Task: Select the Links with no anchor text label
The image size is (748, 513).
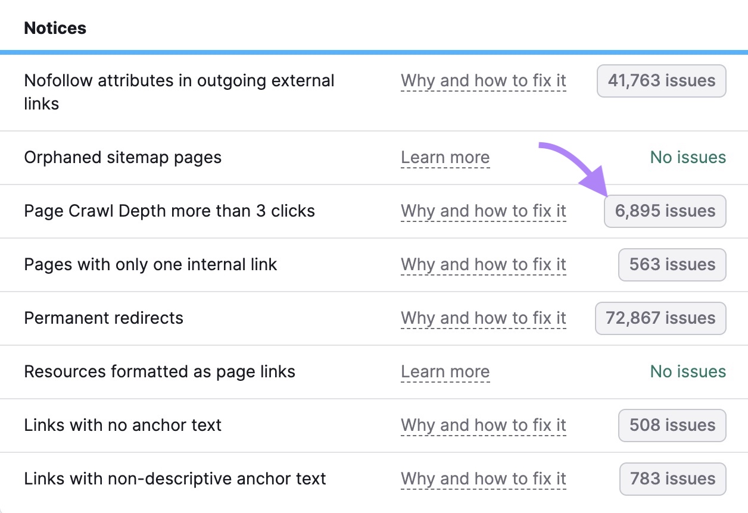Action: [122, 425]
